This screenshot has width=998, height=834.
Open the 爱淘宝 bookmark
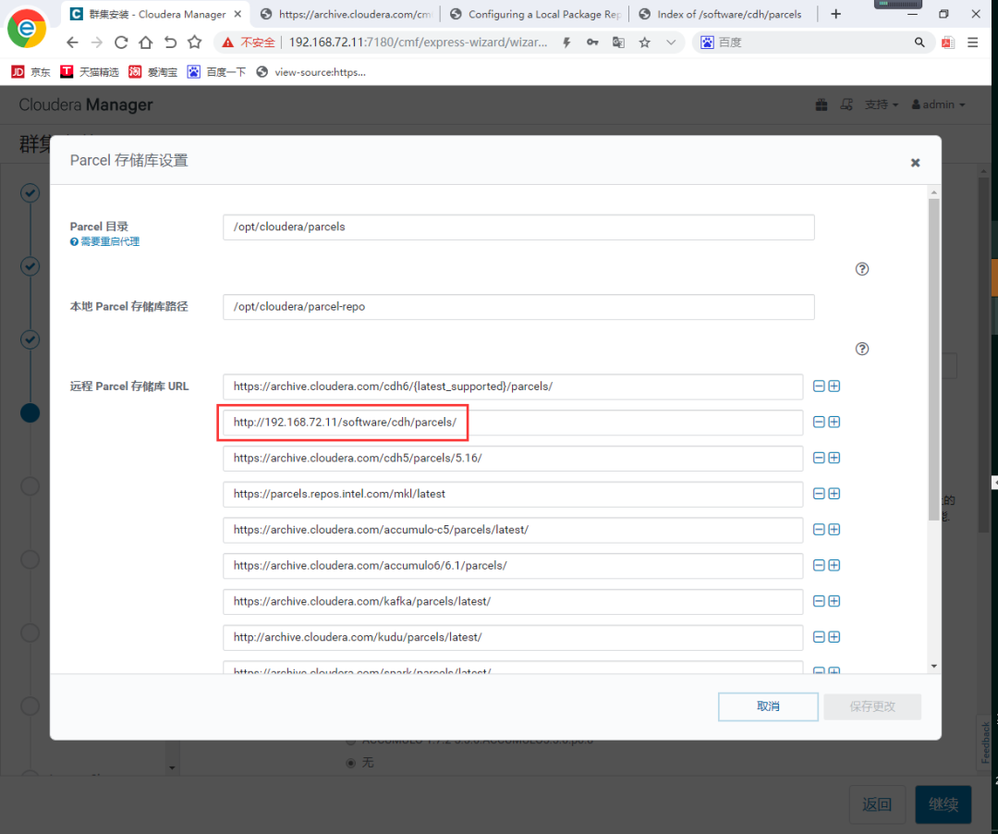coord(152,72)
